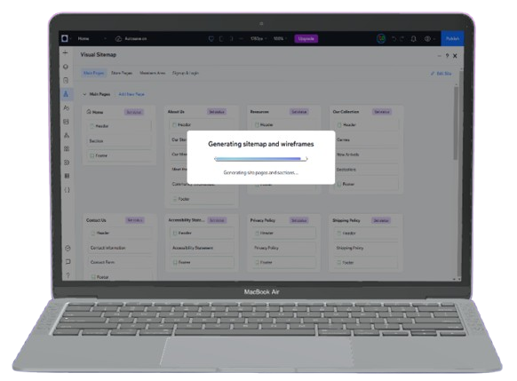
Task: Click the Visual Sitemap panel vertical scrollbar
Action: [456, 123]
